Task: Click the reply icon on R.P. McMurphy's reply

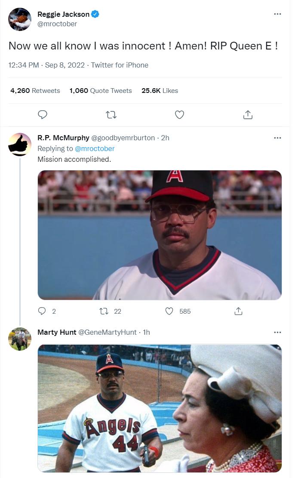Action: coord(42,311)
